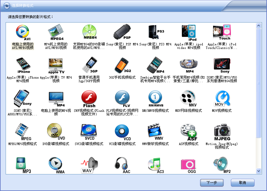
Task: Select the iPod Touch/Classic format
Action: tap(222, 32)
